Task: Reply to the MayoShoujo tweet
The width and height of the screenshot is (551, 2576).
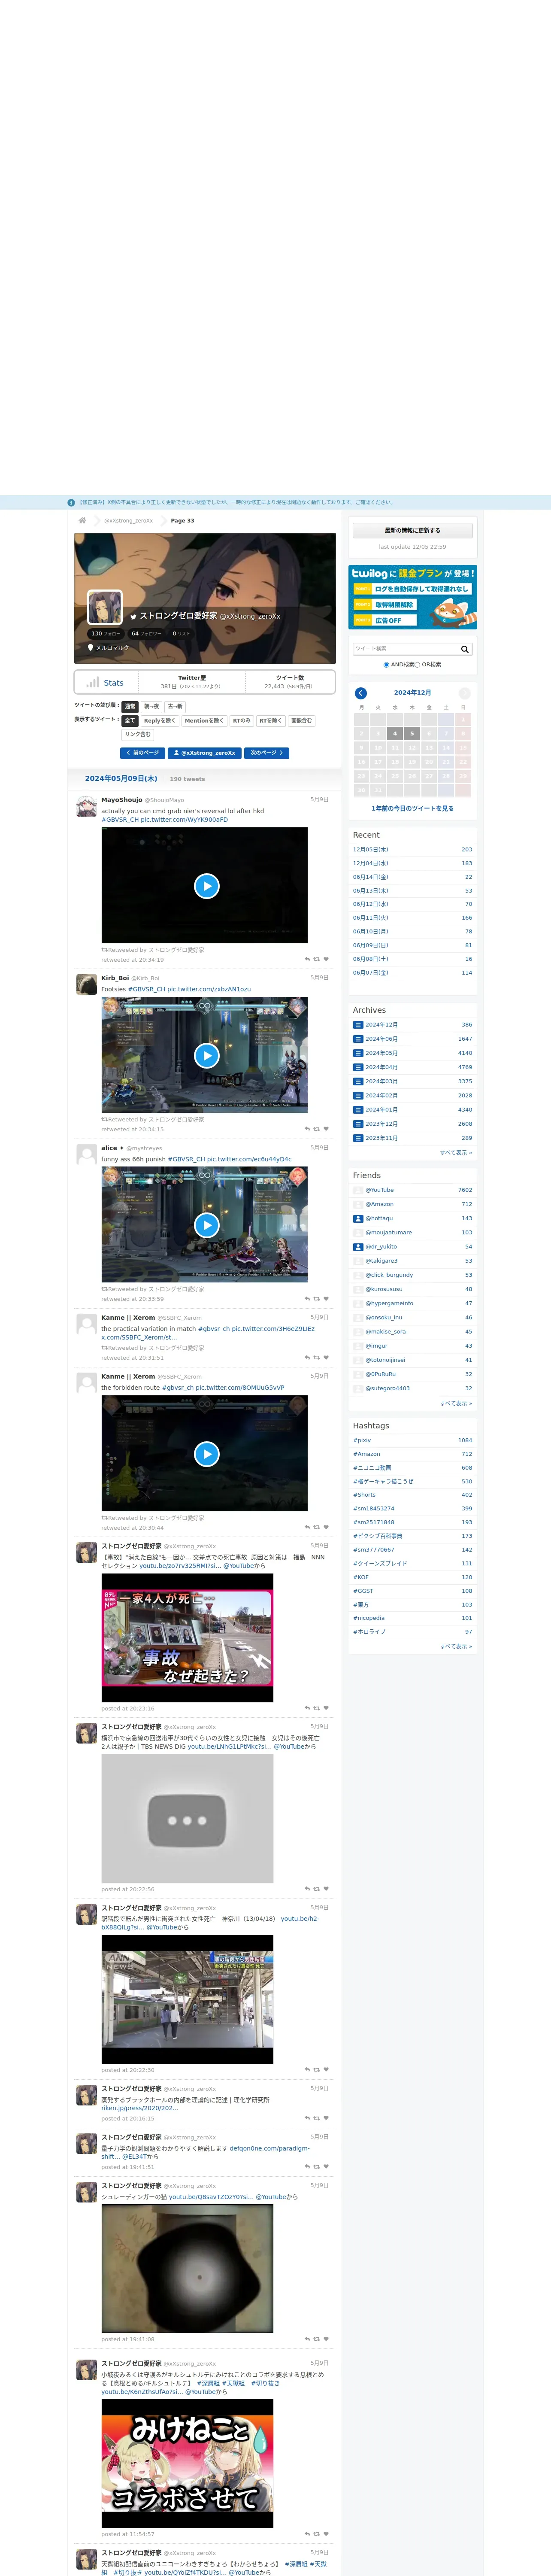Action: tap(307, 959)
